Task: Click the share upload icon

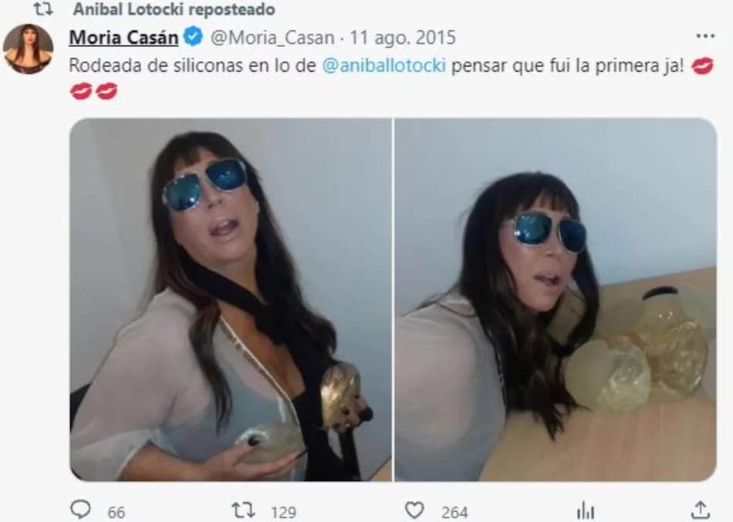Action: click(701, 510)
